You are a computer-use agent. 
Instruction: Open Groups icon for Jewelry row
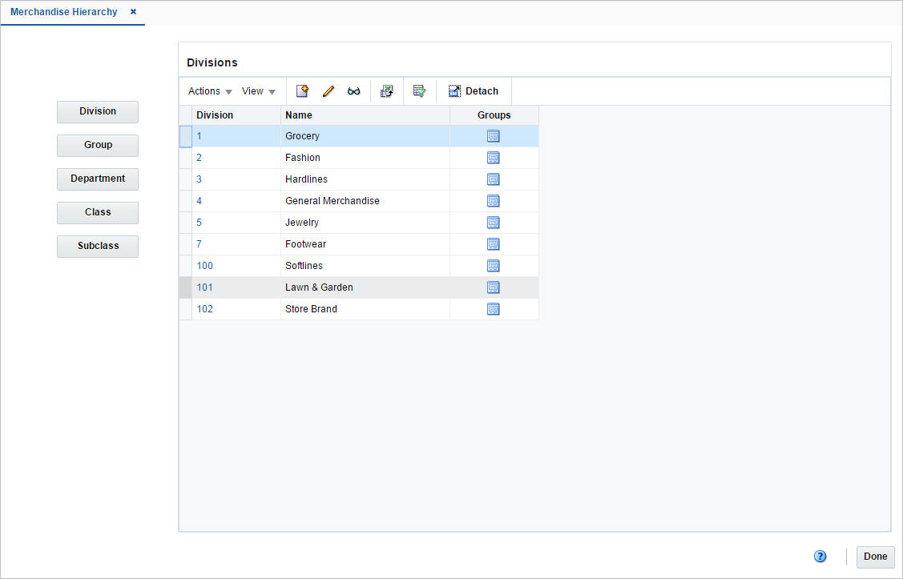point(494,222)
